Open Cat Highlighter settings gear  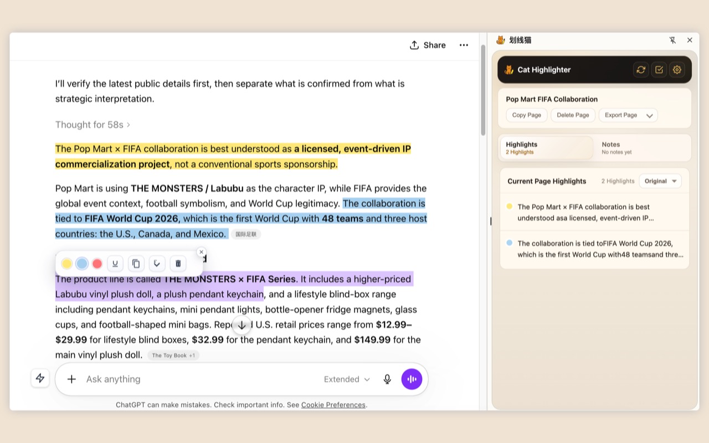(677, 70)
